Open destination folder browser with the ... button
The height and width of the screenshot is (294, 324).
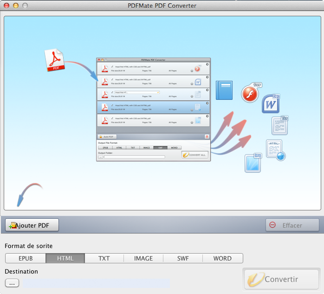coord(12,283)
